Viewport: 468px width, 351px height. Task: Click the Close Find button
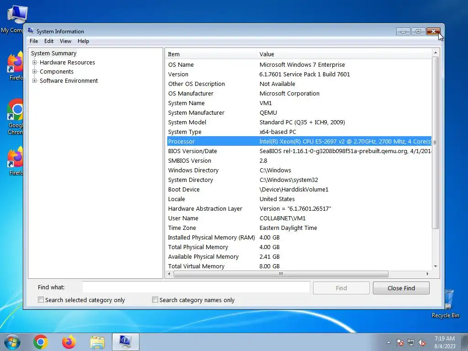coord(401,288)
